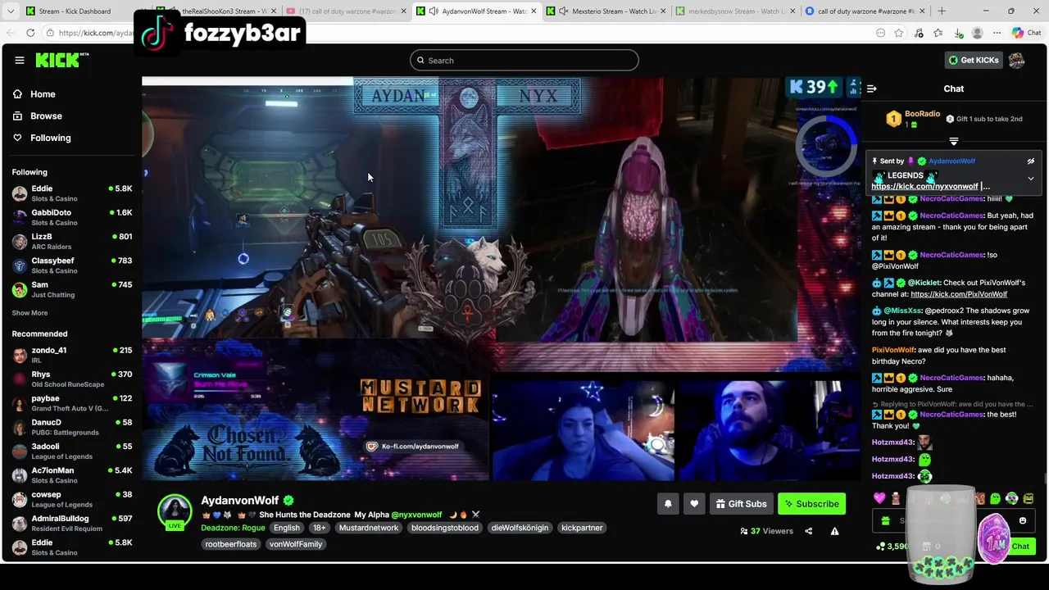Select the kickpartner tag
The width and height of the screenshot is (1049, 590).
tap(582, 528)
